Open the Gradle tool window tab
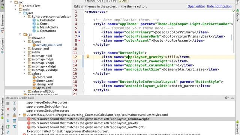240x135 pixels. click(x=237, y=15)
